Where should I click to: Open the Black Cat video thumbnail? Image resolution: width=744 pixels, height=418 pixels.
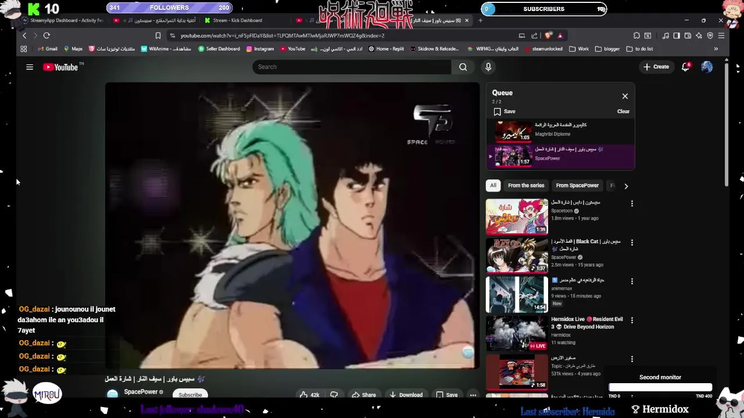(x=517, y=255)
